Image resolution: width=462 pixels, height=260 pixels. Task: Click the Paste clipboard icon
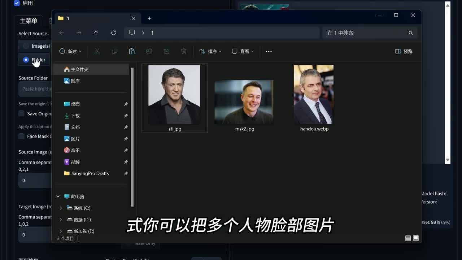[132, 51]
